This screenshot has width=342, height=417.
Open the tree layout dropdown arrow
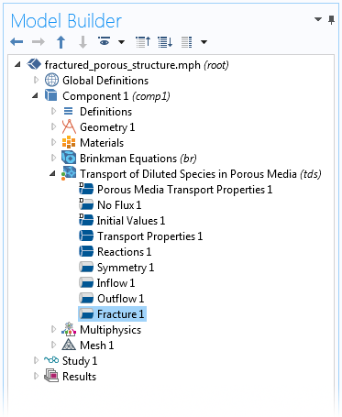click(x=204, y=42)
